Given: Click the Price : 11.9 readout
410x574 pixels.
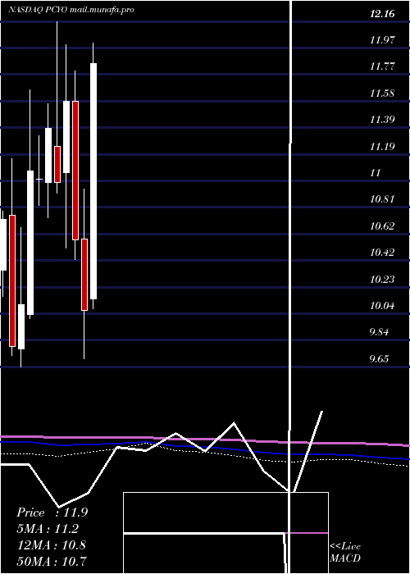Looking at the screenshot, I should [52, 512].
